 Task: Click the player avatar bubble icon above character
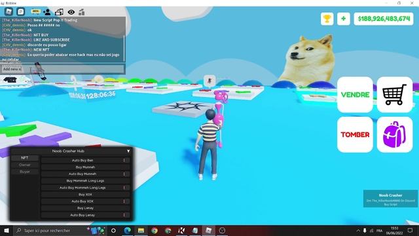click(x=209, y=81)
